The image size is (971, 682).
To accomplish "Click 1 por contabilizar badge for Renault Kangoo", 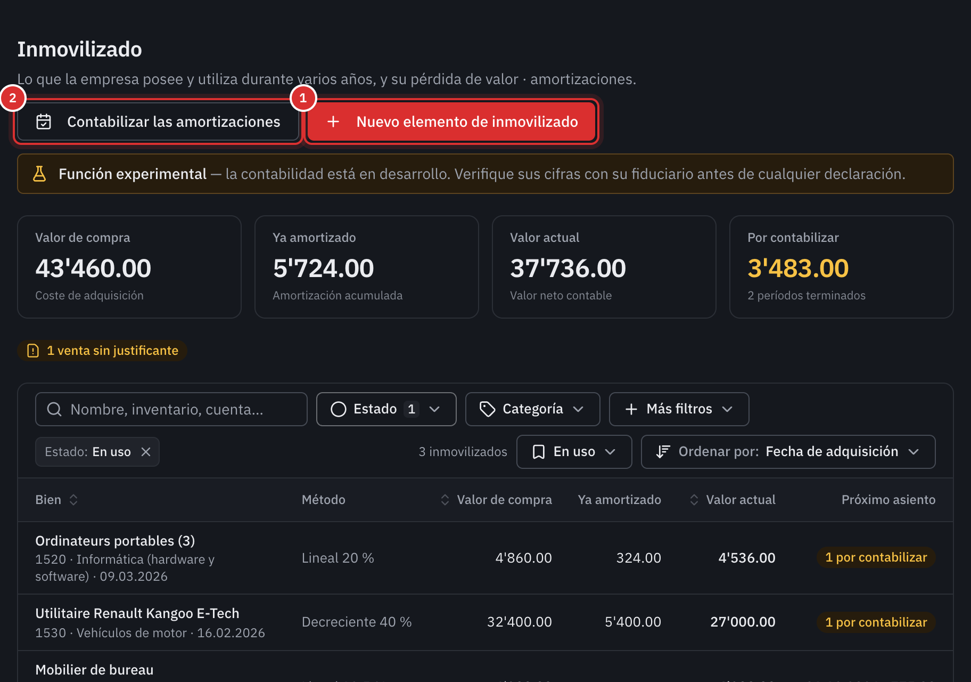I will 876,622.
